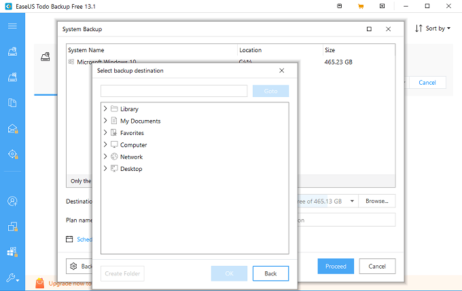Click the Smart Backup target sidebar icon

tap(13, 154)
